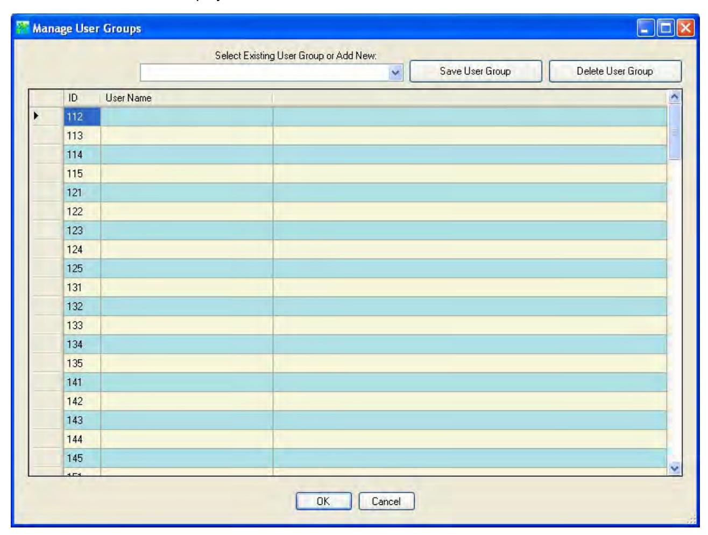This screenshot has width=708, height=535.
Task: Maximize the Manage User Groups window
Action: tap(665, 28)
